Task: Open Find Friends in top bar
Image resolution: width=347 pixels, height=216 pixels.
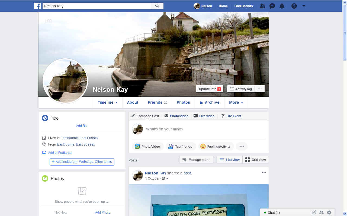Action: tap(243, 6)
